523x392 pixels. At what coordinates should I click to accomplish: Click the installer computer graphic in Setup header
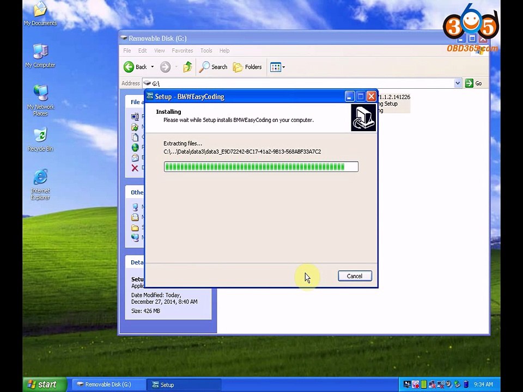point(363,118)
